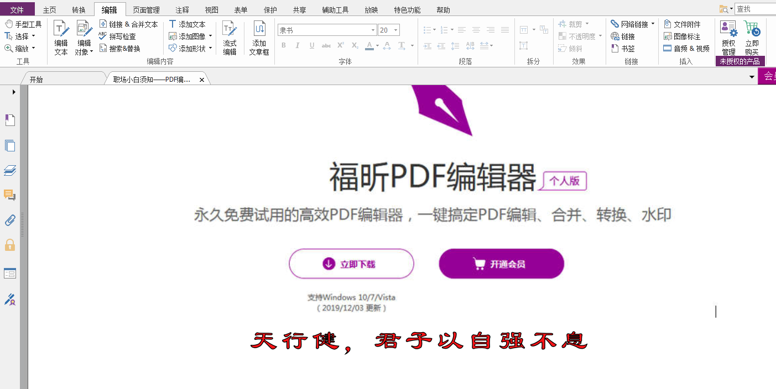The height and width of the screenshot is (389, 776).
Task: Toggle bold text formatting
Action: [284, 45]
